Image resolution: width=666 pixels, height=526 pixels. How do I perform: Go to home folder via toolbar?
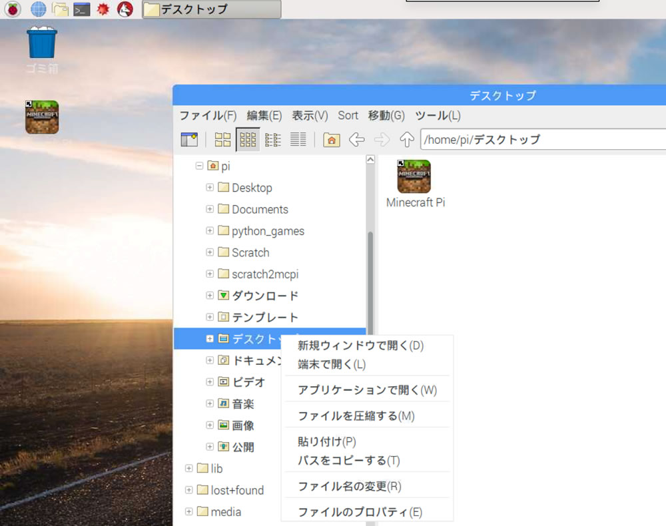(331, 139)
